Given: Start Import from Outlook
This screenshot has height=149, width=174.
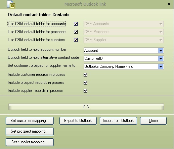Looking at the screenshot, I should (x=118, y=121).
